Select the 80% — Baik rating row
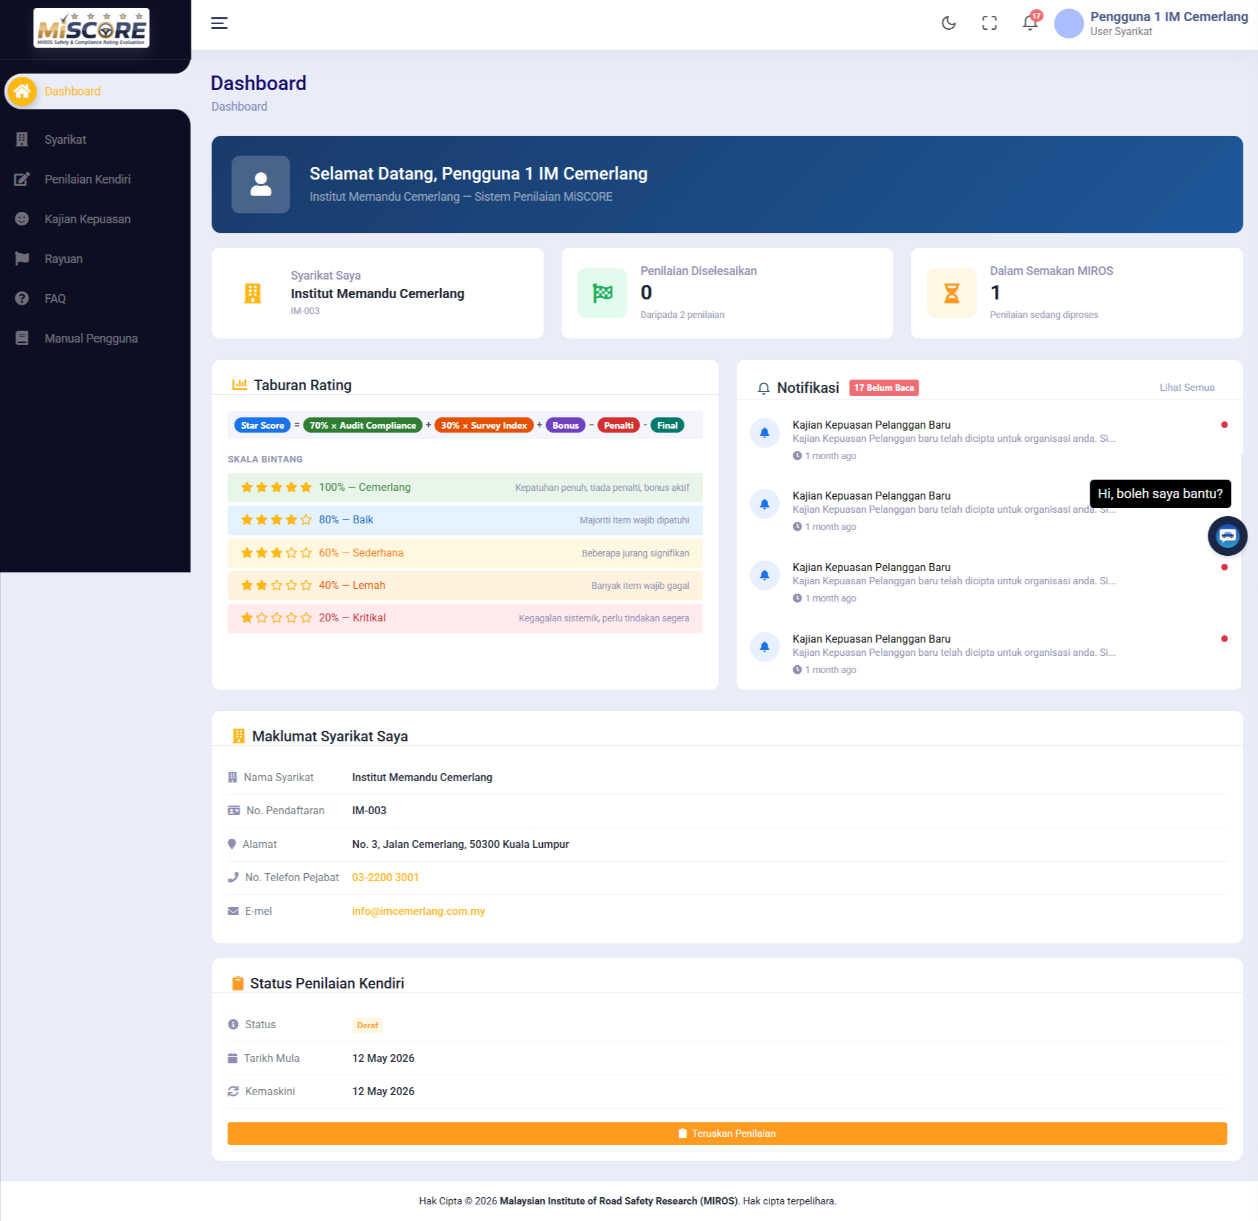The image size is (1258, 1221). coord(465,520)
